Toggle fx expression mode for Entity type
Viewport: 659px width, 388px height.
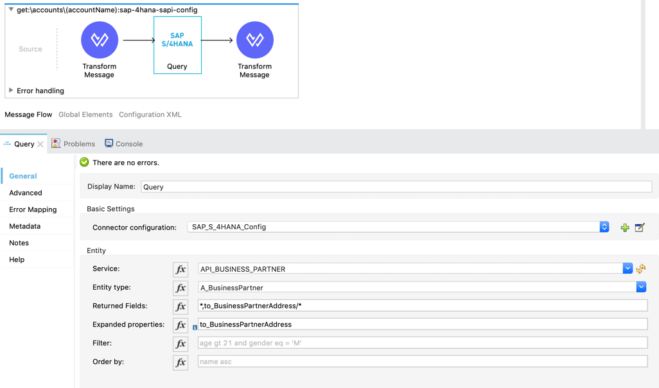[x=180, y=288]
